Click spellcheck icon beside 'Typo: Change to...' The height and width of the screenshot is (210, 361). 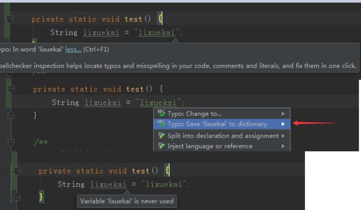click(161, 113)
